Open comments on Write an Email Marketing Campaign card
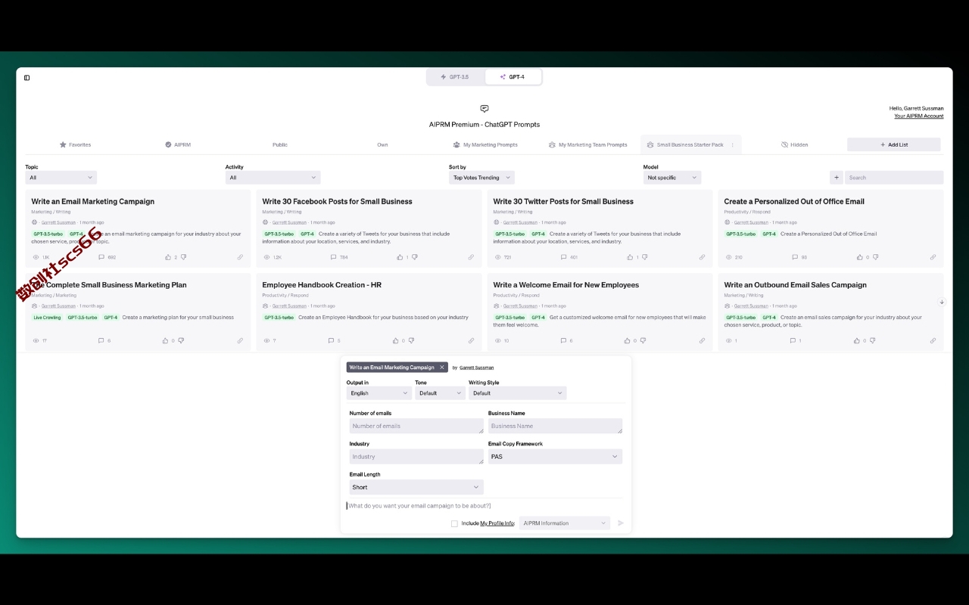 coord(101,257)
